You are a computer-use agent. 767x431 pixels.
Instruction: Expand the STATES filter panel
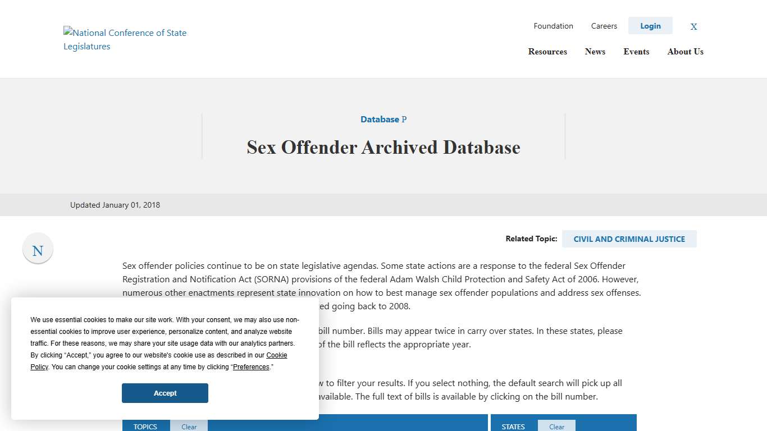click(513, 427)
